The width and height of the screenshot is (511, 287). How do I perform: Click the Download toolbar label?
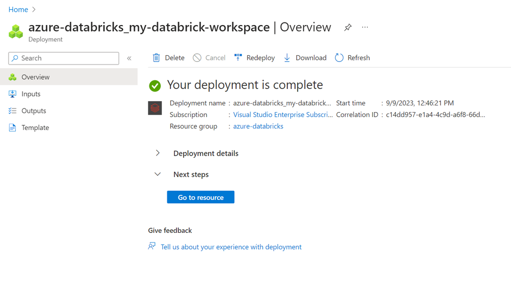point(311,58)
